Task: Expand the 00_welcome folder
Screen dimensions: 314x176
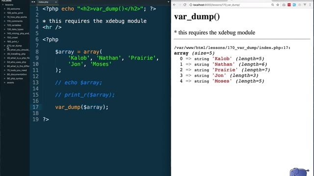Action: click(x=4, y=9)
